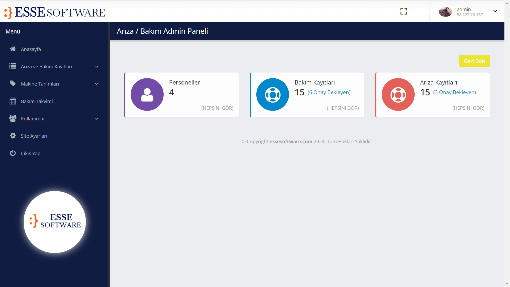The height and width of the screenshot is (287, 510).
Task: Click the power icon for Çıkış Yap
Action: pyautogui.click(x=13, y=153)
